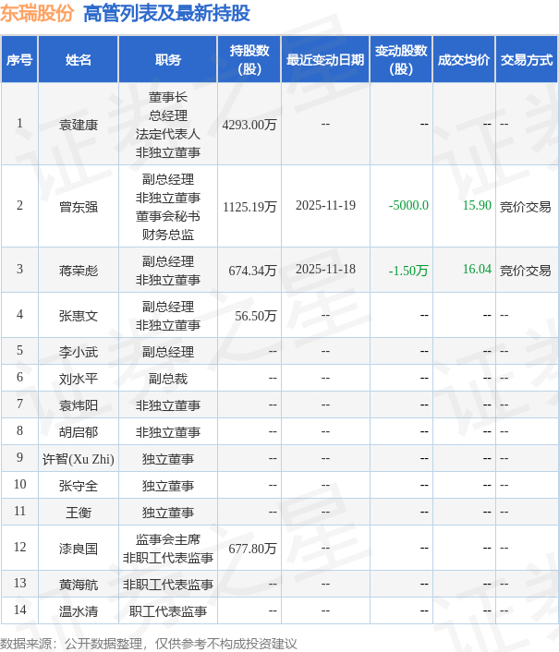Click the data source disclaimer text
The width and height of the screenshot is (559, 652).
(149, 644)
